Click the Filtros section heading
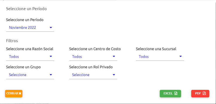The image size is (216, 104). [x=12, y=41]
